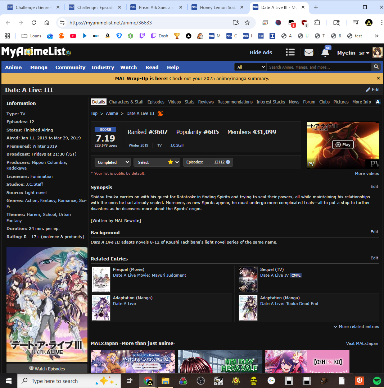Switch to the Episodes tab
The height and width of the screenshot is (388, 384).
(x=156, y=102)
